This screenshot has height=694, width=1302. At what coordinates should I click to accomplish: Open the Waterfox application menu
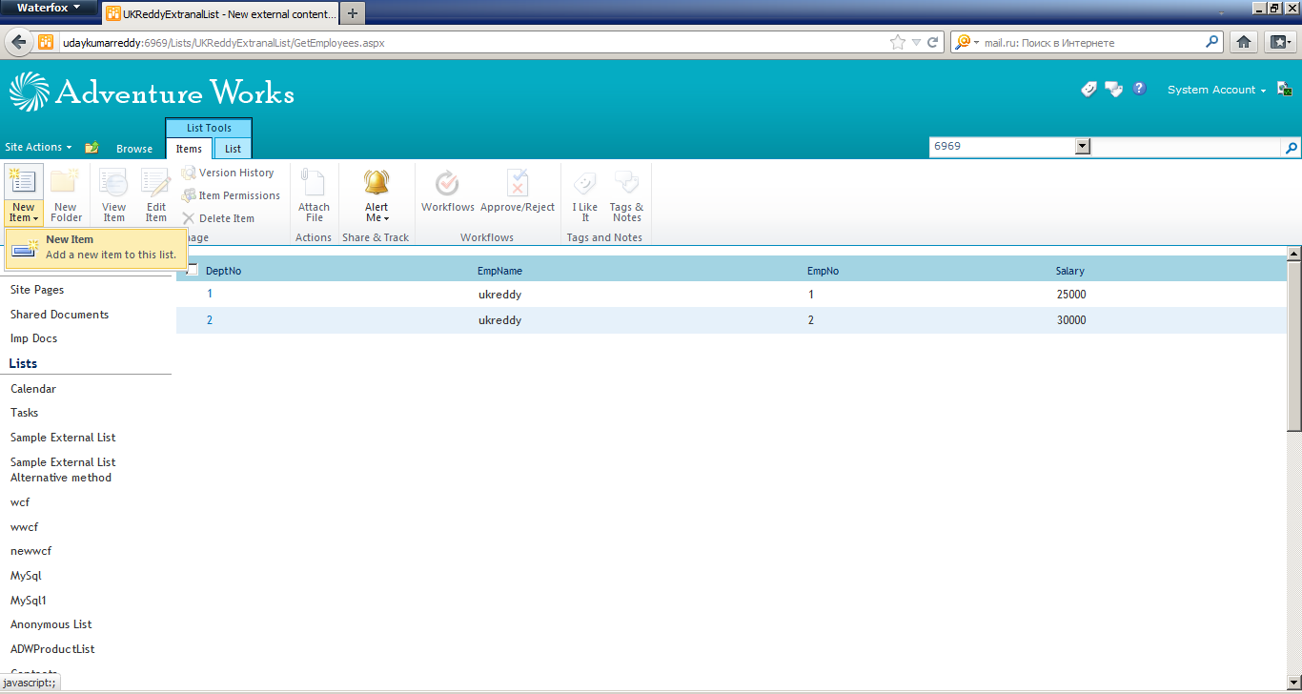click(x=49, y=9)
